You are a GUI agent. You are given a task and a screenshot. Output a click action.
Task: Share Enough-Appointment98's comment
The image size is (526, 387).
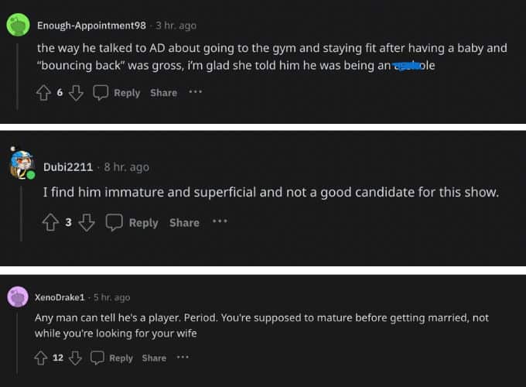pyautogui.click(x=163, y=93)
